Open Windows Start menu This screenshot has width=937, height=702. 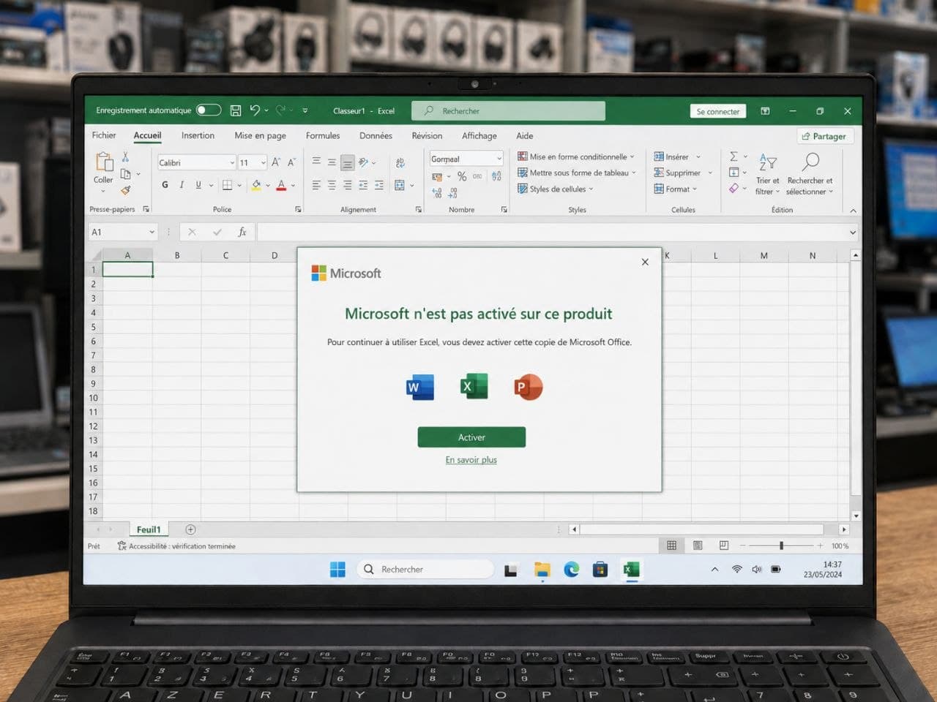(337, 570)
